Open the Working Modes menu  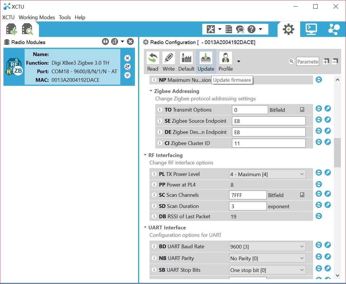pos(37,17)
